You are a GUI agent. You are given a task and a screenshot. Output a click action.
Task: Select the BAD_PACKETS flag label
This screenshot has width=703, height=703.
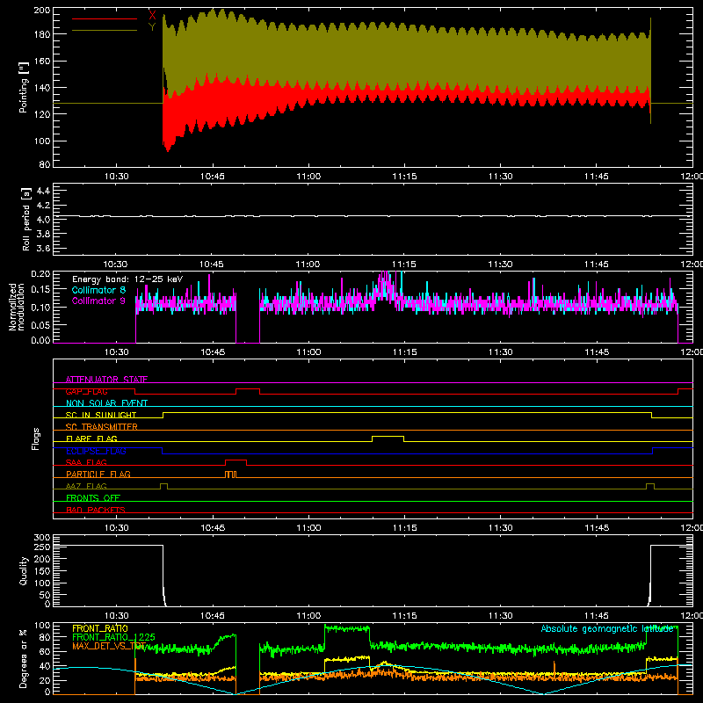pyautogui.click(x=96, y=510)
